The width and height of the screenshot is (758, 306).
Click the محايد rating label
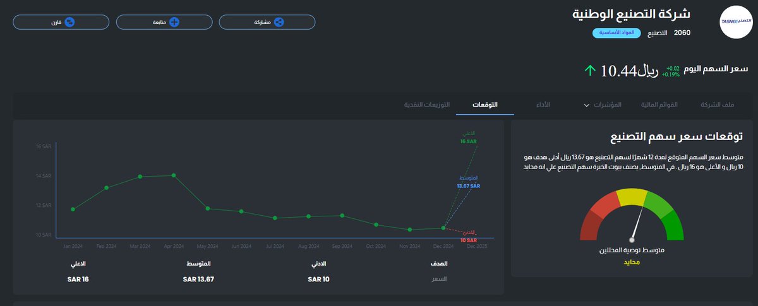[x=632, y=262]
